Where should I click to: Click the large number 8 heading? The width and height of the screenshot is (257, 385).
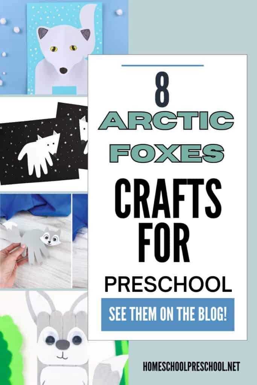tap(162, 90)
